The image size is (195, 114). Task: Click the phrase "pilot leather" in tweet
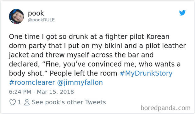click(166, 46)
